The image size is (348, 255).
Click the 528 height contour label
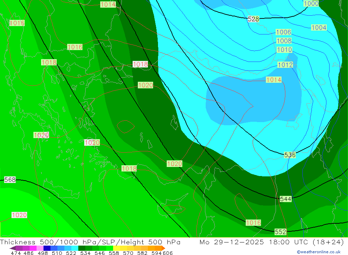(x=253, y=19)
